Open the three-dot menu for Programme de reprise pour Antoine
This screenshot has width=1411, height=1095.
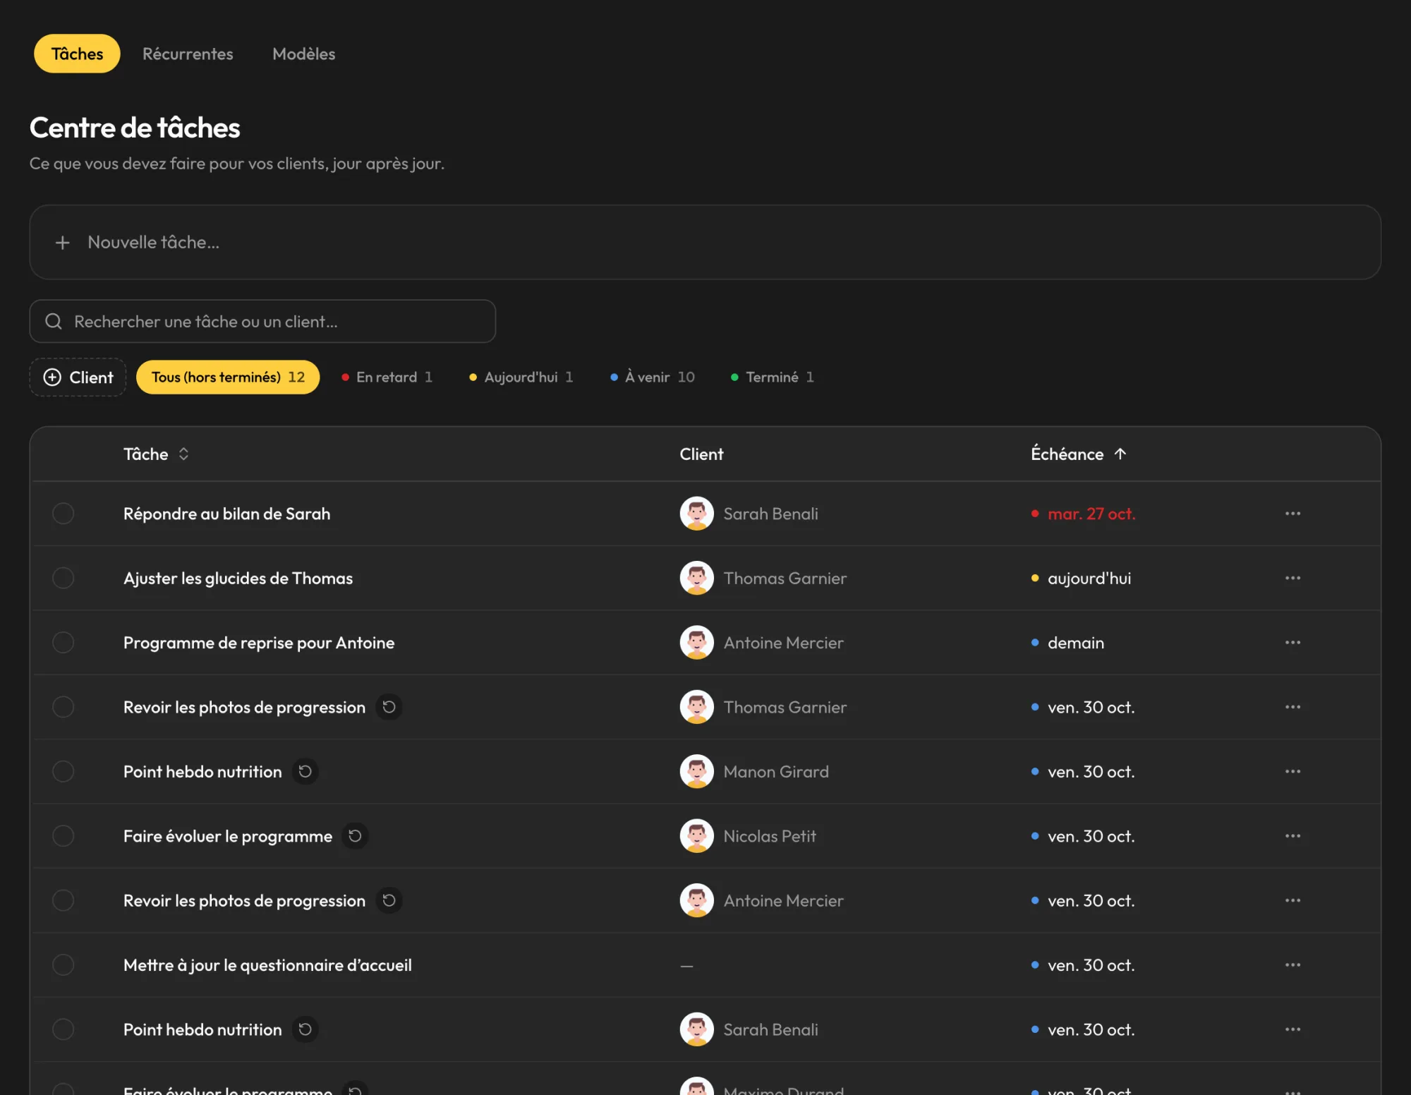pyautogui.click(x=1292, y=643)
